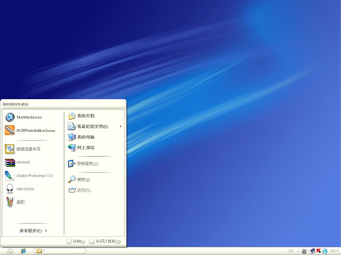The height and width of the screenshot is (255, 341).
Task: Open the red K antivirus tray icon
Action: (x=319, y=250)
